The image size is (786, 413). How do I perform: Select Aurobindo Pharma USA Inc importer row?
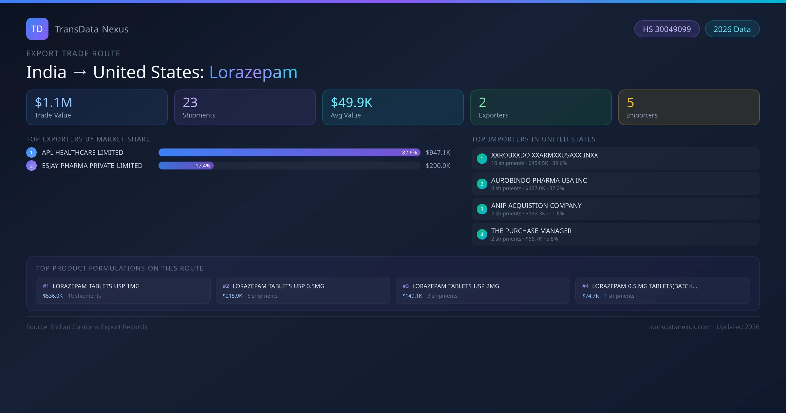615,184
